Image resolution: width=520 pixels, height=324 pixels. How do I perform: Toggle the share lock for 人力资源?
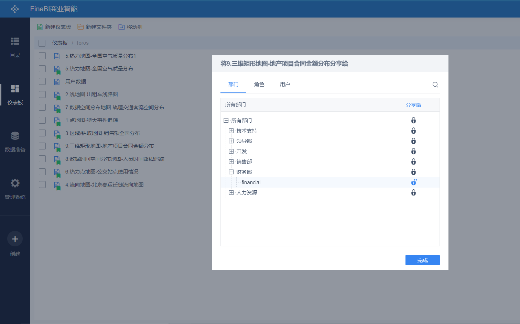(x=413, y=193)
